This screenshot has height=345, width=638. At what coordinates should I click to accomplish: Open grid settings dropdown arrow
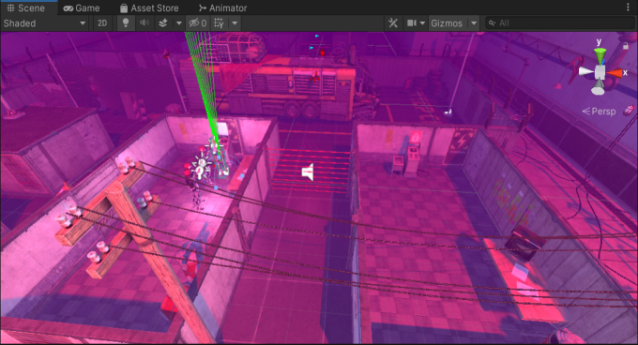(x=235, y=23)
